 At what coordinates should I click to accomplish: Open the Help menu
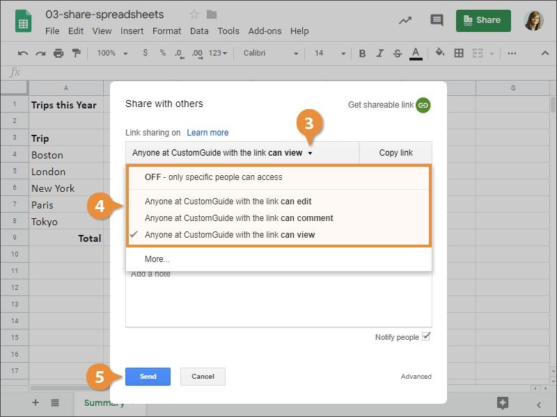click(299, 31)
